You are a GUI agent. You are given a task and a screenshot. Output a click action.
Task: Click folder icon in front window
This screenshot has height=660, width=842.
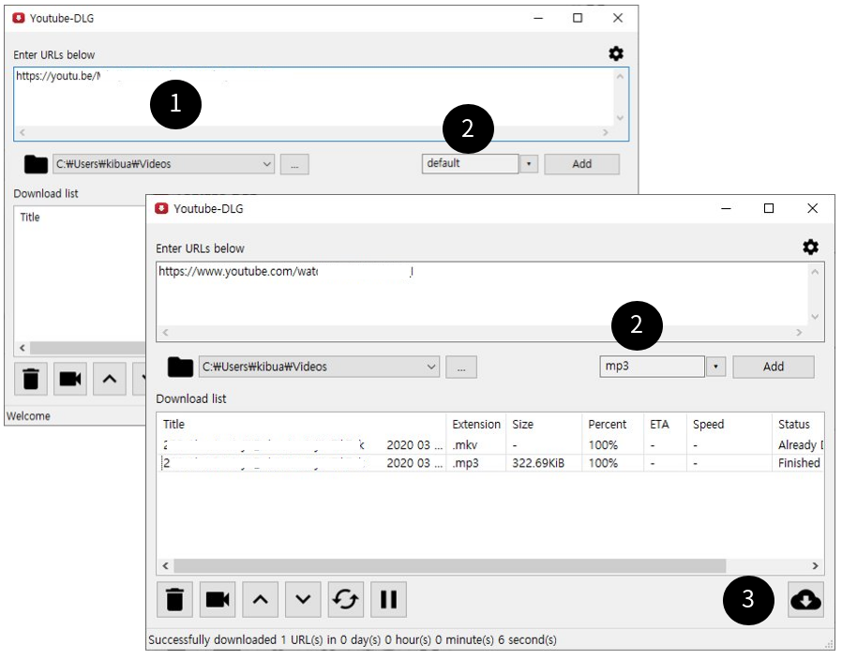[180, 367]
